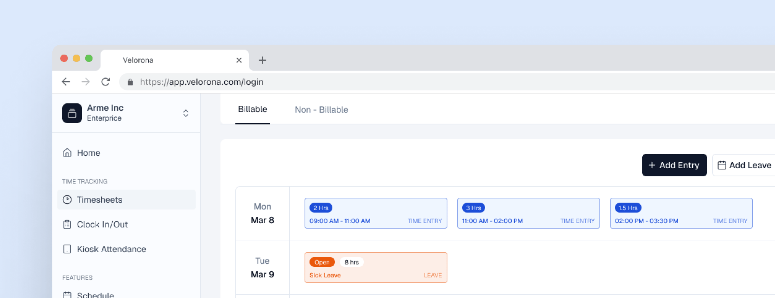Open the Sick Leave entry on Mar 9
The image size is (775, 298).
tap(376, 268)
